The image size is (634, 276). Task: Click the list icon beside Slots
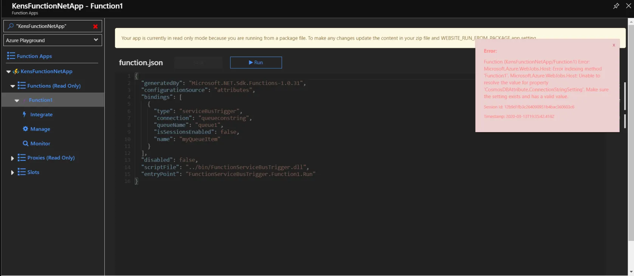pyautogui.click(x=22, y=172)
